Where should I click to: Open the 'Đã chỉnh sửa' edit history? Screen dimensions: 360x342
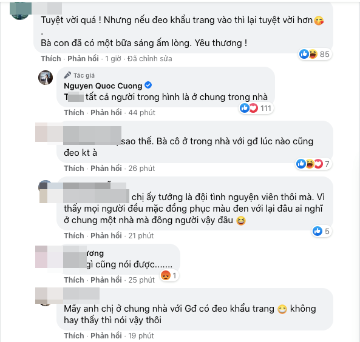[x=150, y=59]
